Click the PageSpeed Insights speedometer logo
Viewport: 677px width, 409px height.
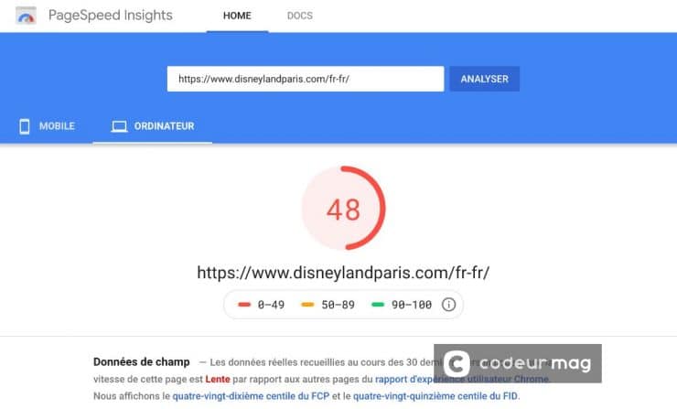(26, 16)
